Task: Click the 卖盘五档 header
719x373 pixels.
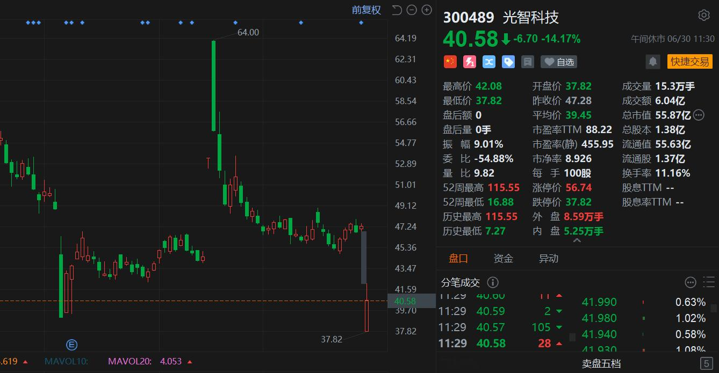Action: [601, 364]
